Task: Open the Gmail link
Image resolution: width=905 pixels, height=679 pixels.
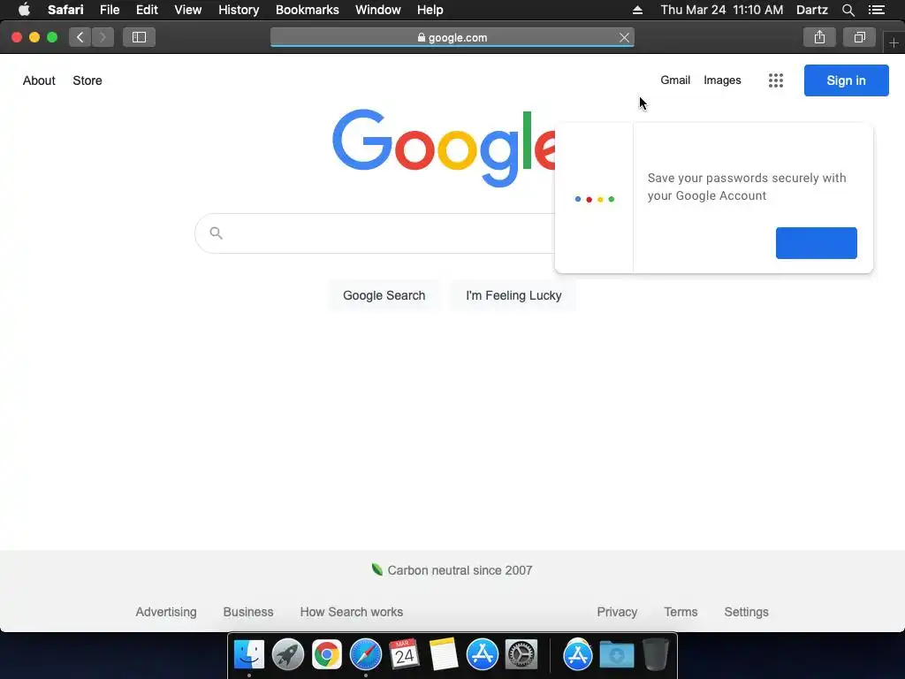Action: point(675,80)
